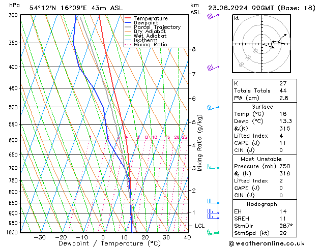
Task: Click the wind barb at 300 hPa
Action: click(x=213, y=16)
